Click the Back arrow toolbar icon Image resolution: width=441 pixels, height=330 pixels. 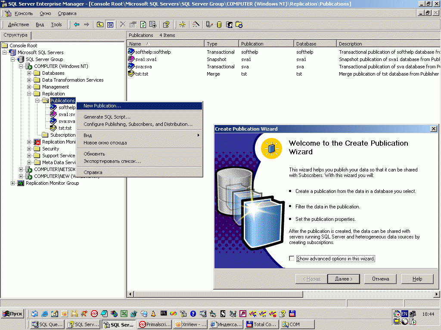77,24
